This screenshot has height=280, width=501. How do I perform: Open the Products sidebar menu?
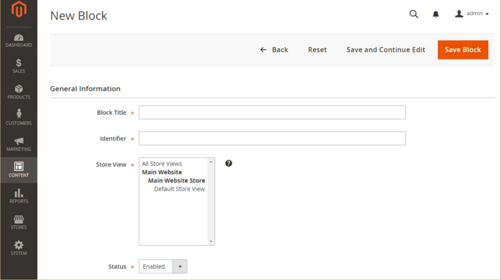click(x=19, y=93)
